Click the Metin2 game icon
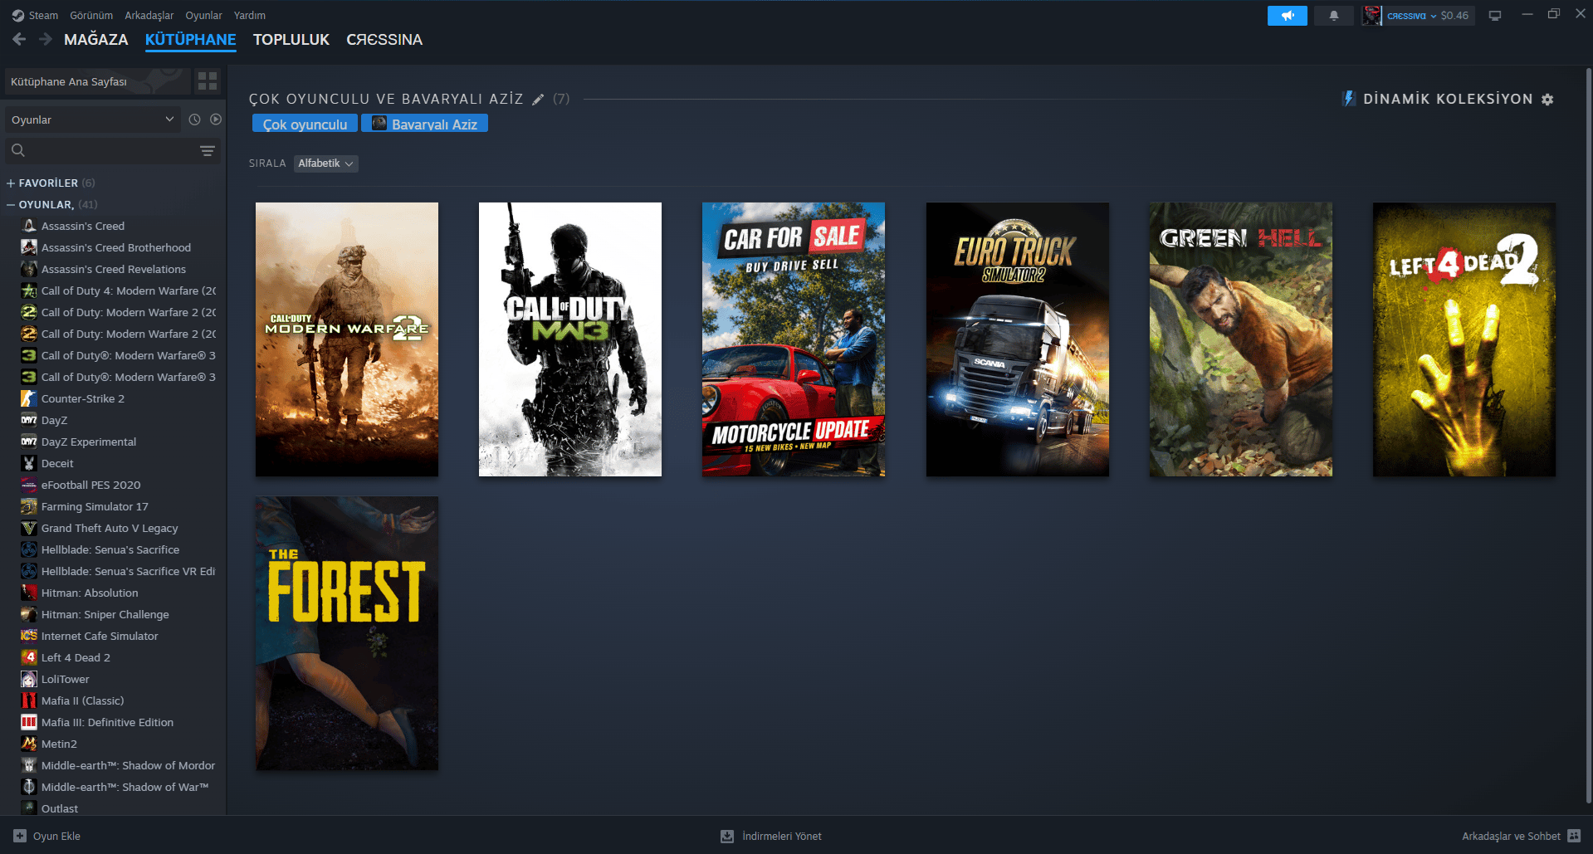 [x=29, y=744]
